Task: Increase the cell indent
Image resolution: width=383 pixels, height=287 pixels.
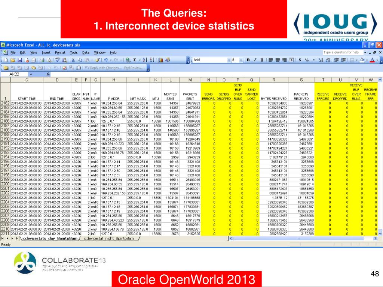Action: [x=343, y=60]
